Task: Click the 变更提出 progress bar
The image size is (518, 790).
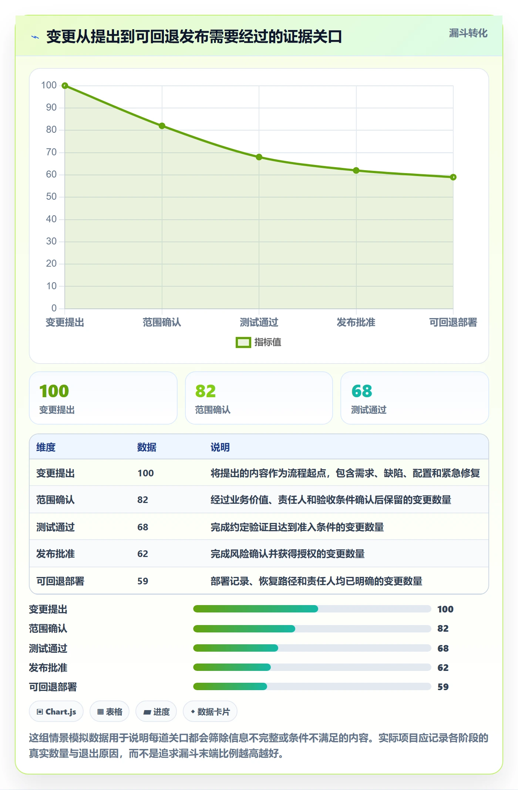Action: pyautogui.click(x=312, y=609)
